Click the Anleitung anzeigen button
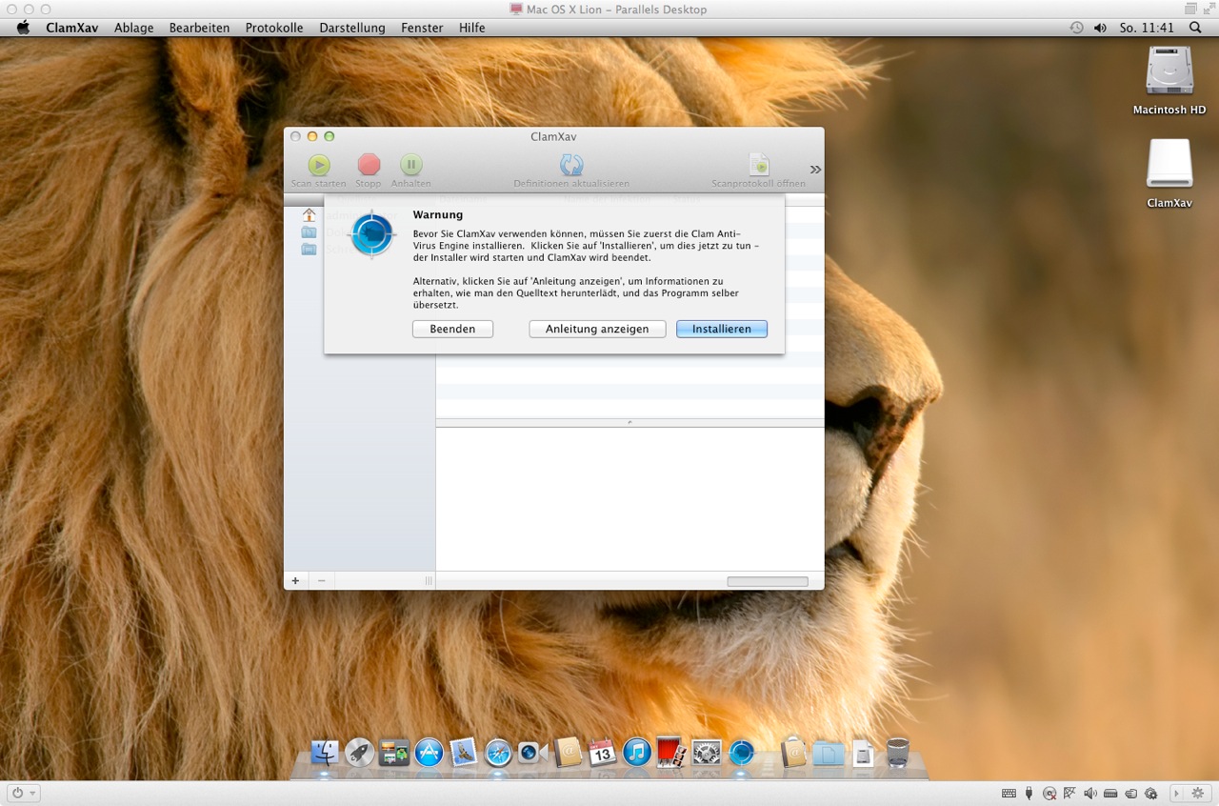The width and height of the screenshot is (1219, 806). [x=597, y=329]
